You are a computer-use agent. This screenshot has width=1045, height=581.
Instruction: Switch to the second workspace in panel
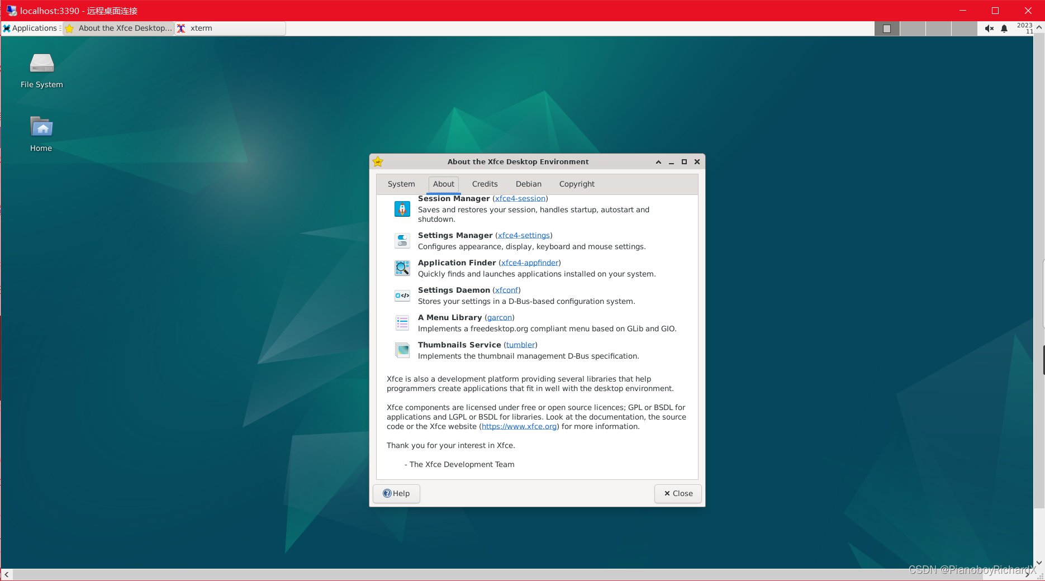coord(913,28)
